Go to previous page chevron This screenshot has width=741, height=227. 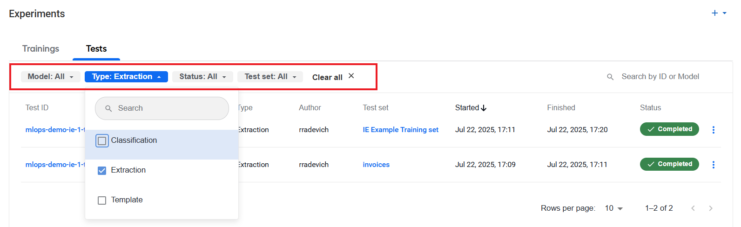pos(693,208)
